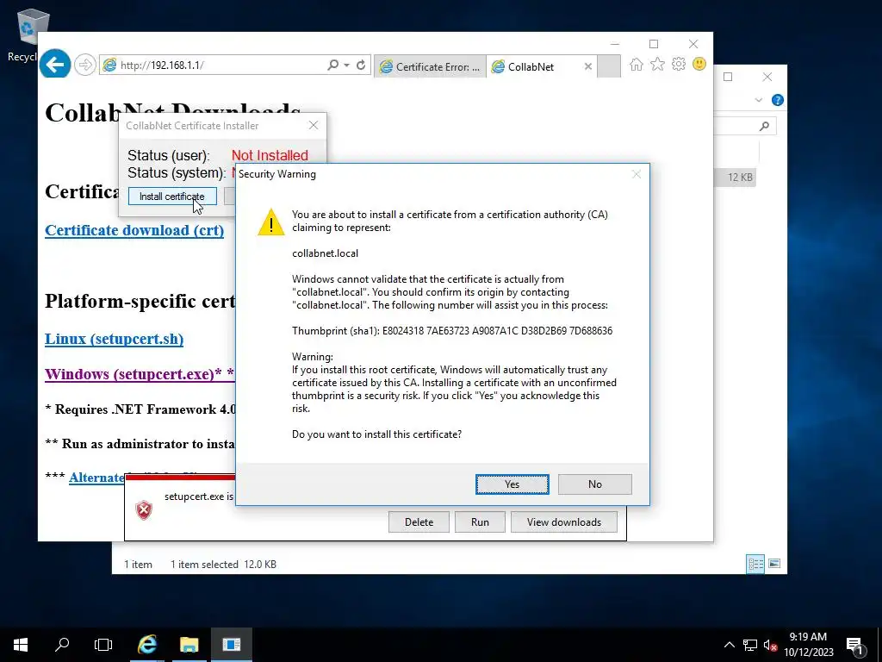This screenshot has width=882, height=662.
Task: Delete the downloaded setupcert.exe
Action: [419, 521]
